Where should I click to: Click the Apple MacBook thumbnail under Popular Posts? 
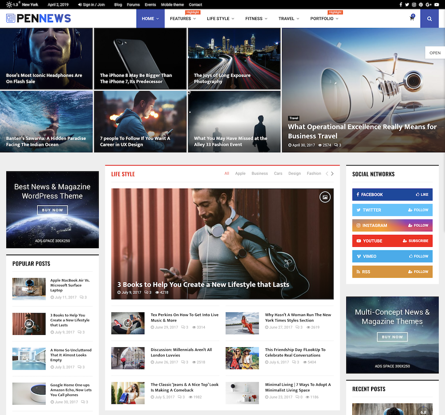pos(29,289)
